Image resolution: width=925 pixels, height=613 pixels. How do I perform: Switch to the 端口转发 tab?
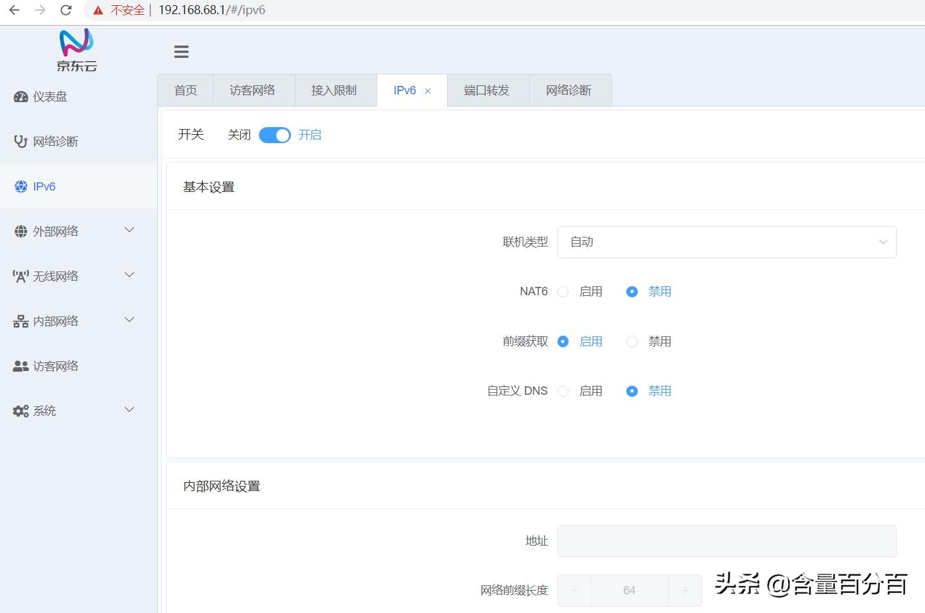tap(488, 90)
